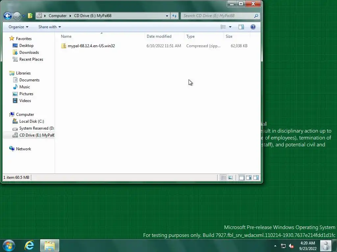This screenshot has width=337, height=252.
Task: Click the Local Disk (C:) drive icon
Action: (15, 121)
